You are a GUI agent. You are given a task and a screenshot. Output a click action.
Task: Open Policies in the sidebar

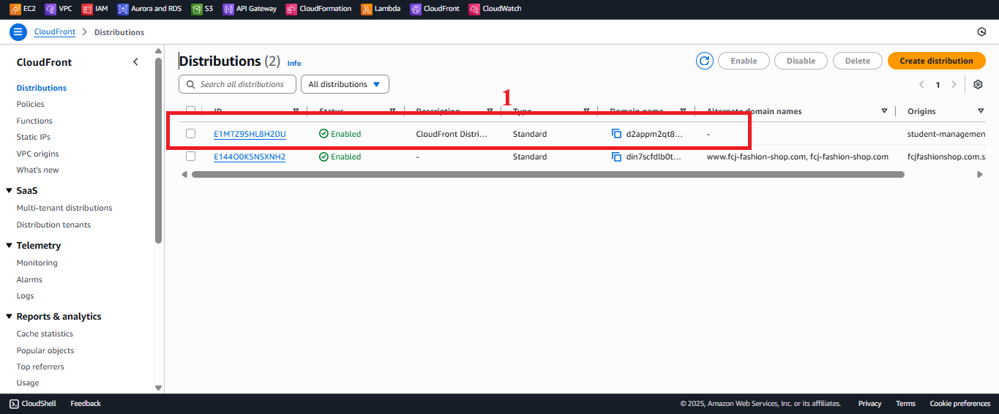tap(31, 104)
